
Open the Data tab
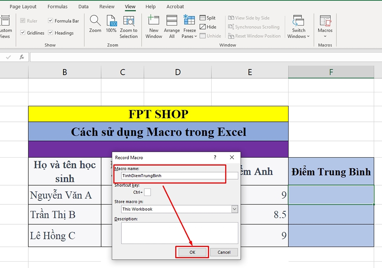pos(83,7)
